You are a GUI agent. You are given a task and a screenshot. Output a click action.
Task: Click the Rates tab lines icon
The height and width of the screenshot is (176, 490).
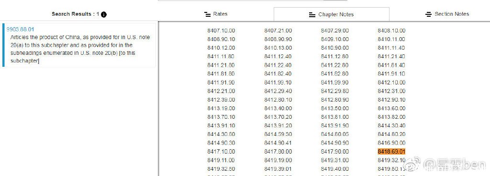(207, 14)
